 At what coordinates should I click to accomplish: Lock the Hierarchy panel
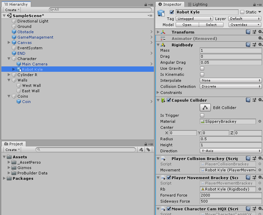[x=146, y=5]
